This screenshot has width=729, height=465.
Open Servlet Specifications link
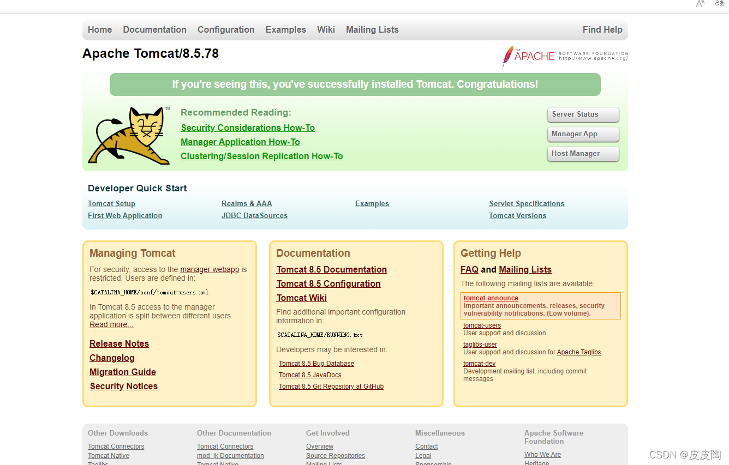click(x=527, y=204)
